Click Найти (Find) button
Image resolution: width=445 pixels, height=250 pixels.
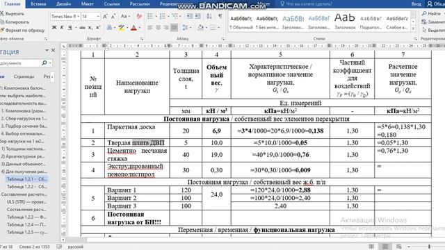coord(431,14)
